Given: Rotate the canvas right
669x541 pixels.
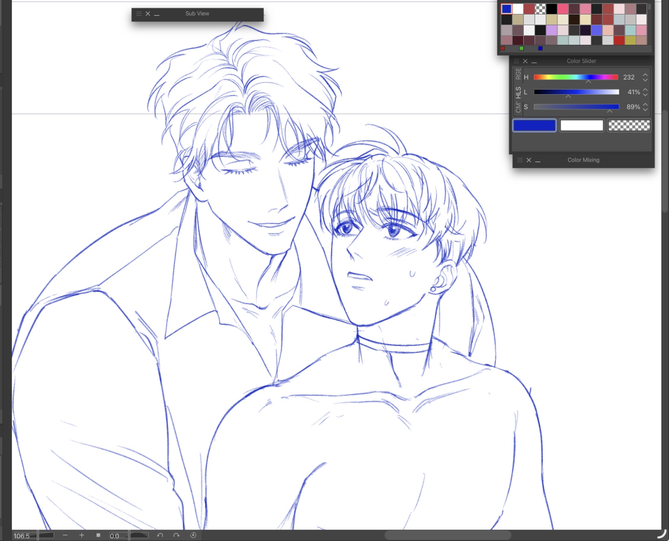Looking at the screenshot, I should pyautogui.click(x=177, y=535).
